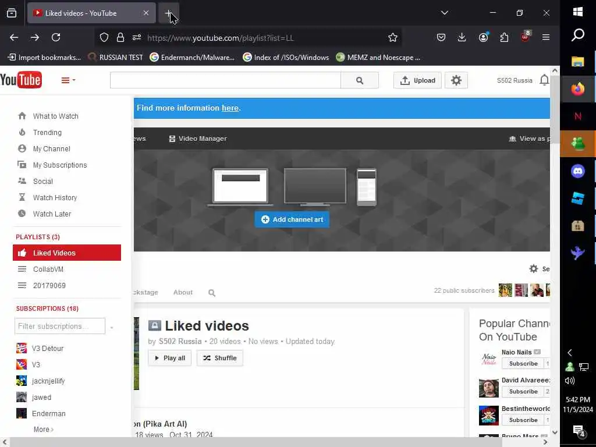
Task: Open uBlock extension icon with badge
Action: pos(526,37)
